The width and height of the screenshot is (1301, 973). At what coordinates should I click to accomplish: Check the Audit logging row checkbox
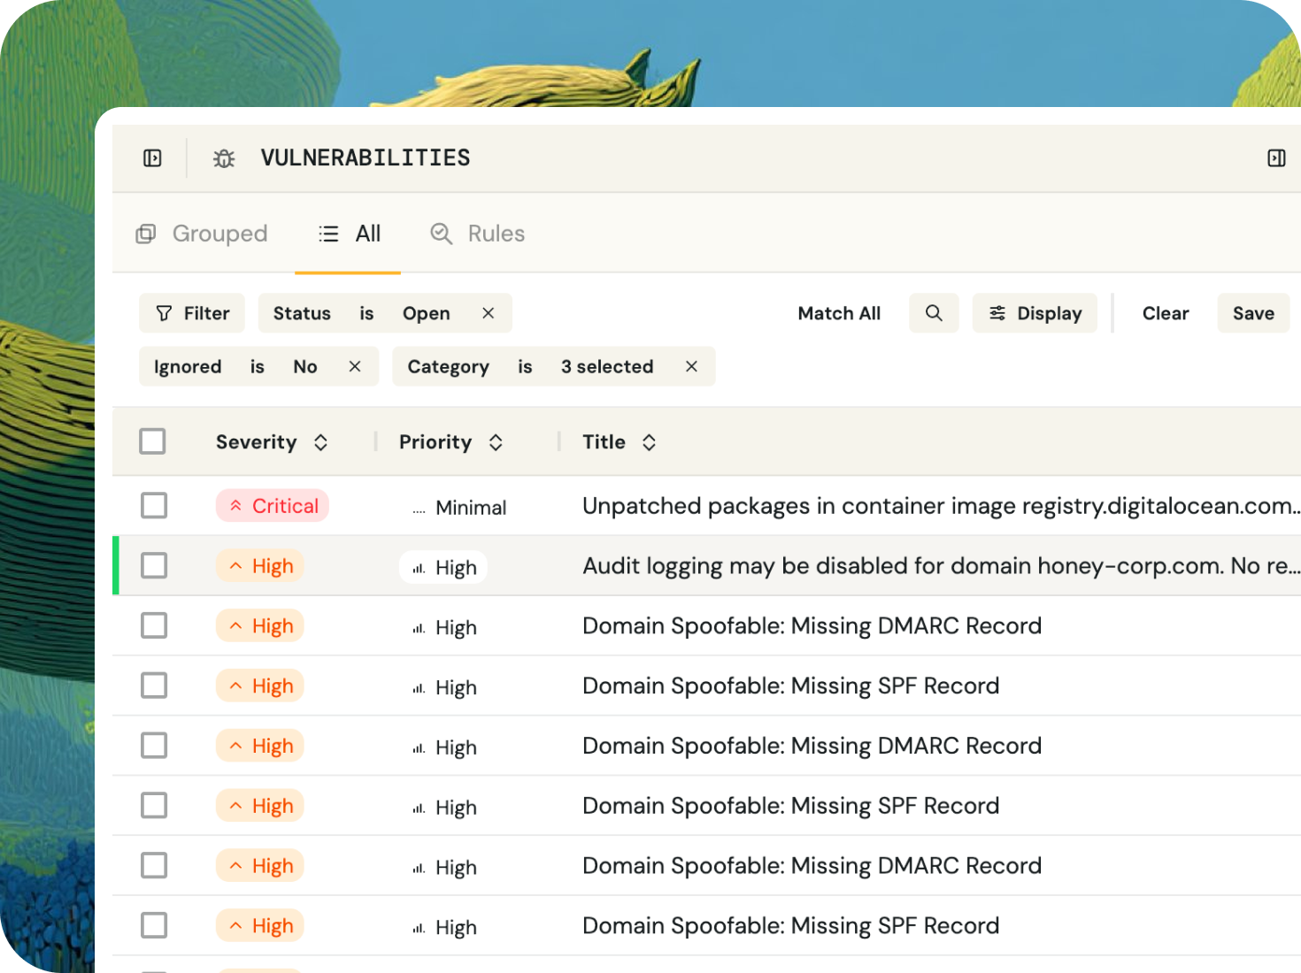[x=154, y=566]
